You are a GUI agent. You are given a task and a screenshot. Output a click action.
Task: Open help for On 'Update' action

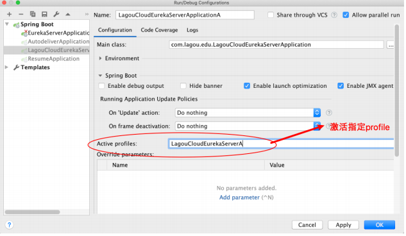pos(329,113)
